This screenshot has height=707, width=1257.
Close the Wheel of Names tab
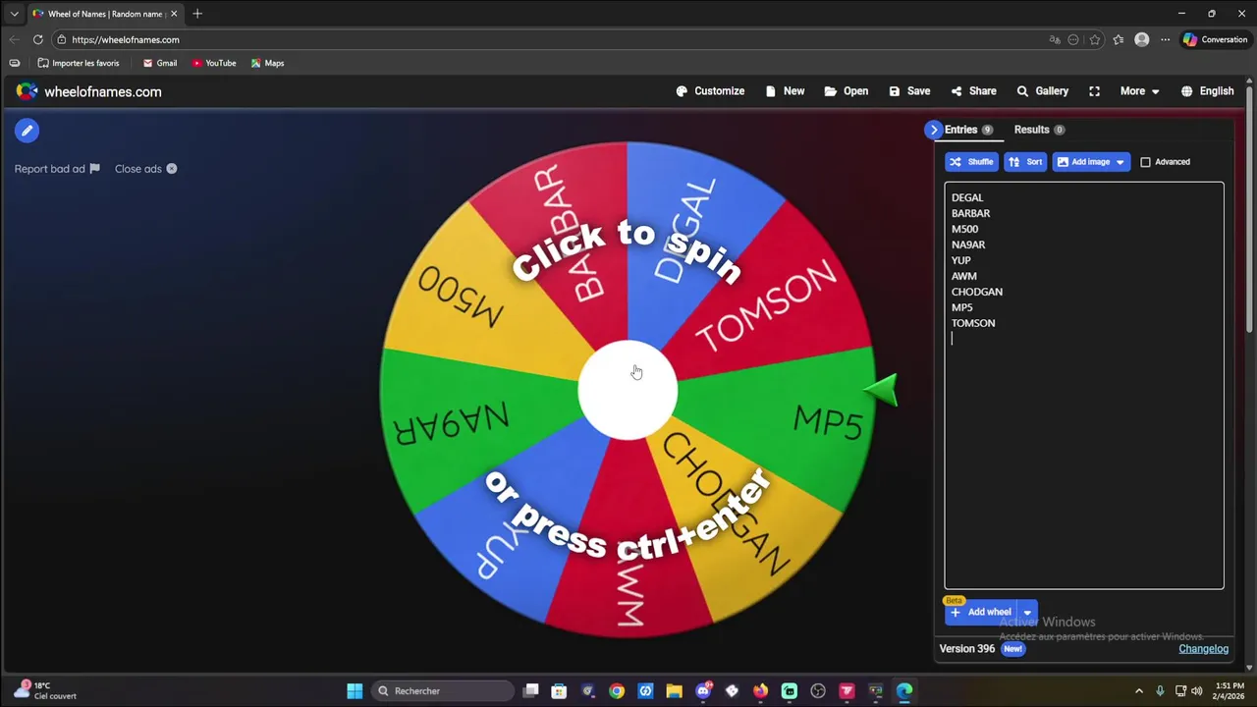[174, 14]
